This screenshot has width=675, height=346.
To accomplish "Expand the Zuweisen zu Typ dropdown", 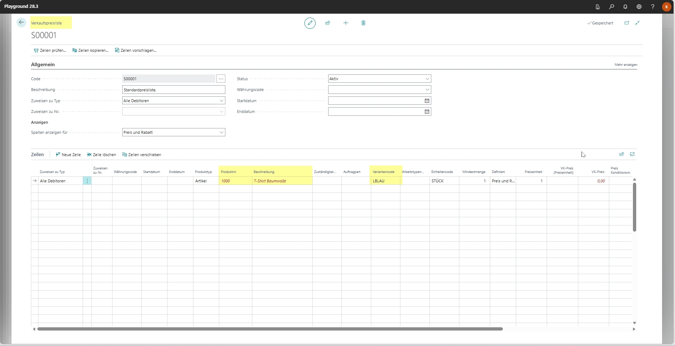I will pos(221,101).
